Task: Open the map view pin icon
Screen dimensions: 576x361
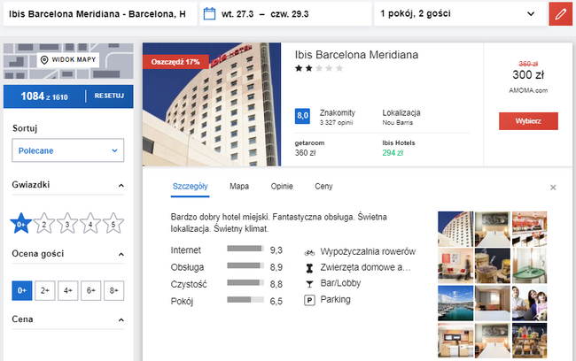Action: 44,60
